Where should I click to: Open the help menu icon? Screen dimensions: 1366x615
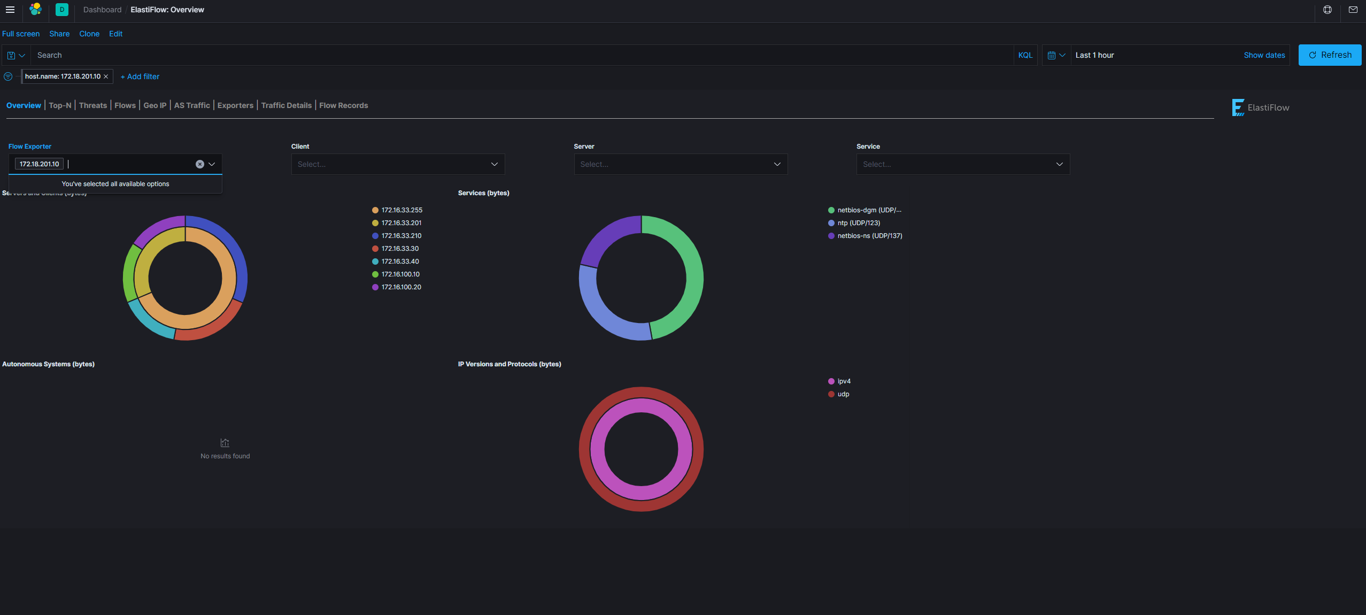click(1327, 10)
